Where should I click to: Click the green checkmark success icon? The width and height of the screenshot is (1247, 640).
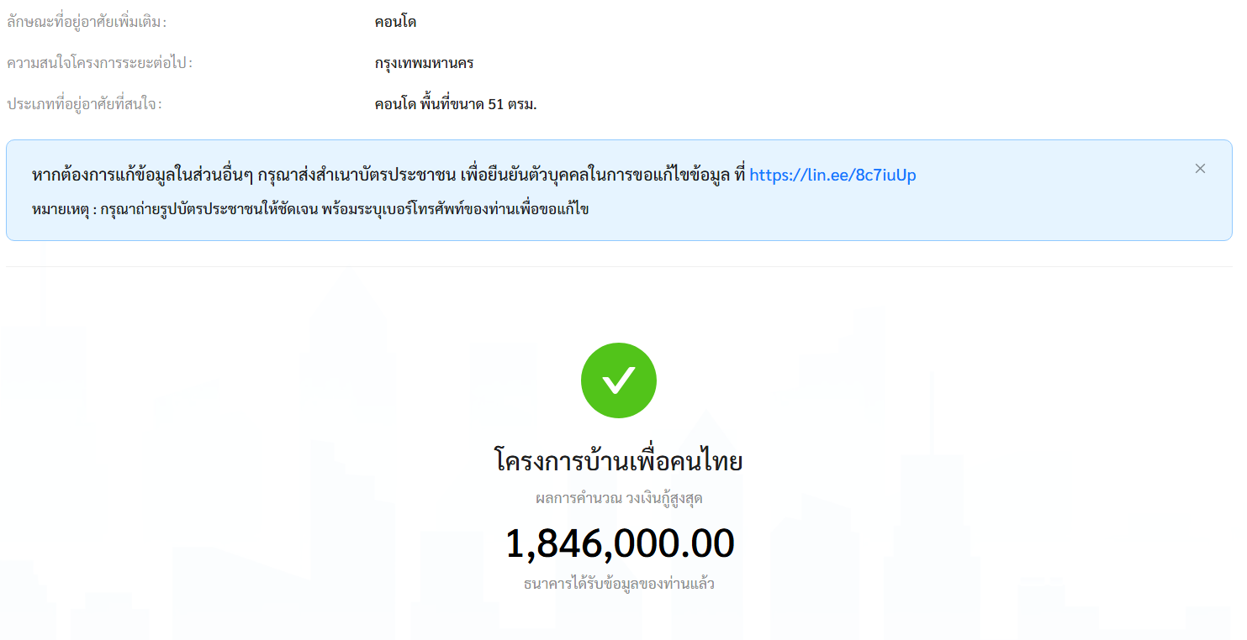(619, 380)
